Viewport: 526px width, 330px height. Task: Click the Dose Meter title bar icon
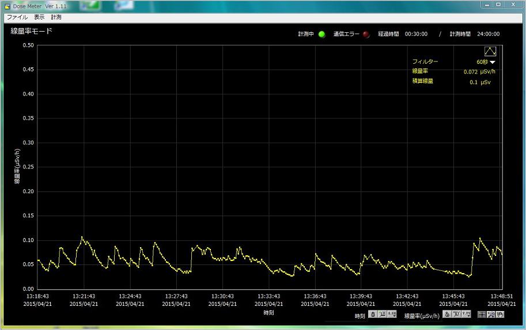click(x=6, y=5)
